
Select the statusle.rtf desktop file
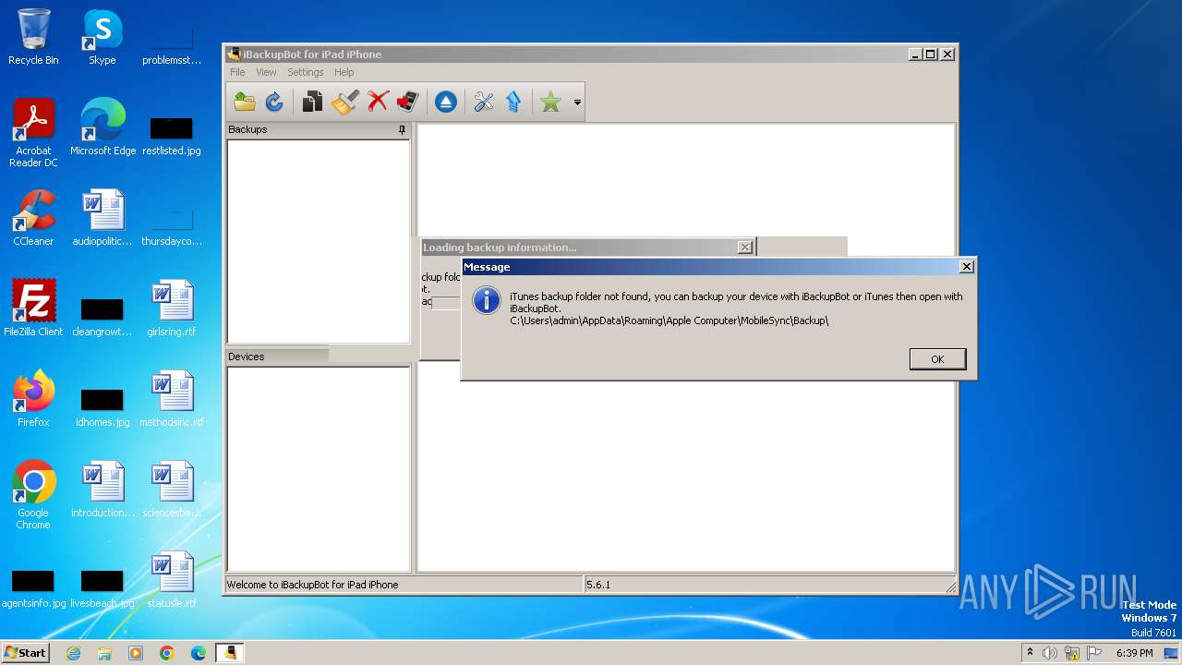click(x=172, y=580)
